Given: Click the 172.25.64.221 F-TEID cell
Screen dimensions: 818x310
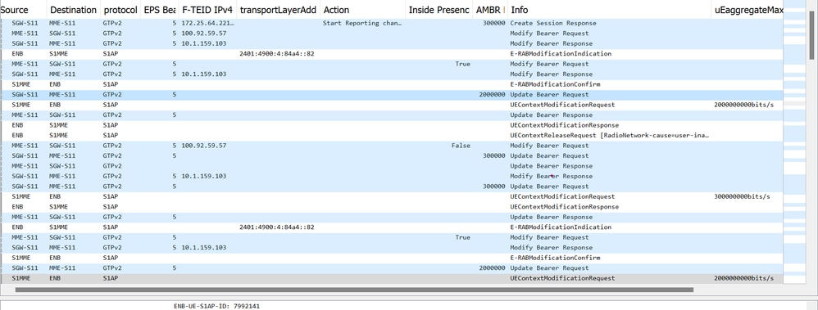Looking at the screenshot, I should click(x=207, y=23).
